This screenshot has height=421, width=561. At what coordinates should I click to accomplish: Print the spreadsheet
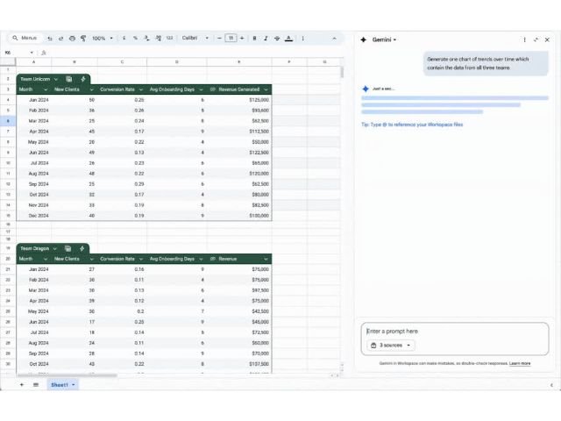(x=72, y=39)
